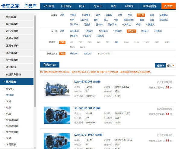This screenshot has width=181, height=149.
Task: Sort results by 最新
Action: pos(160,66)
